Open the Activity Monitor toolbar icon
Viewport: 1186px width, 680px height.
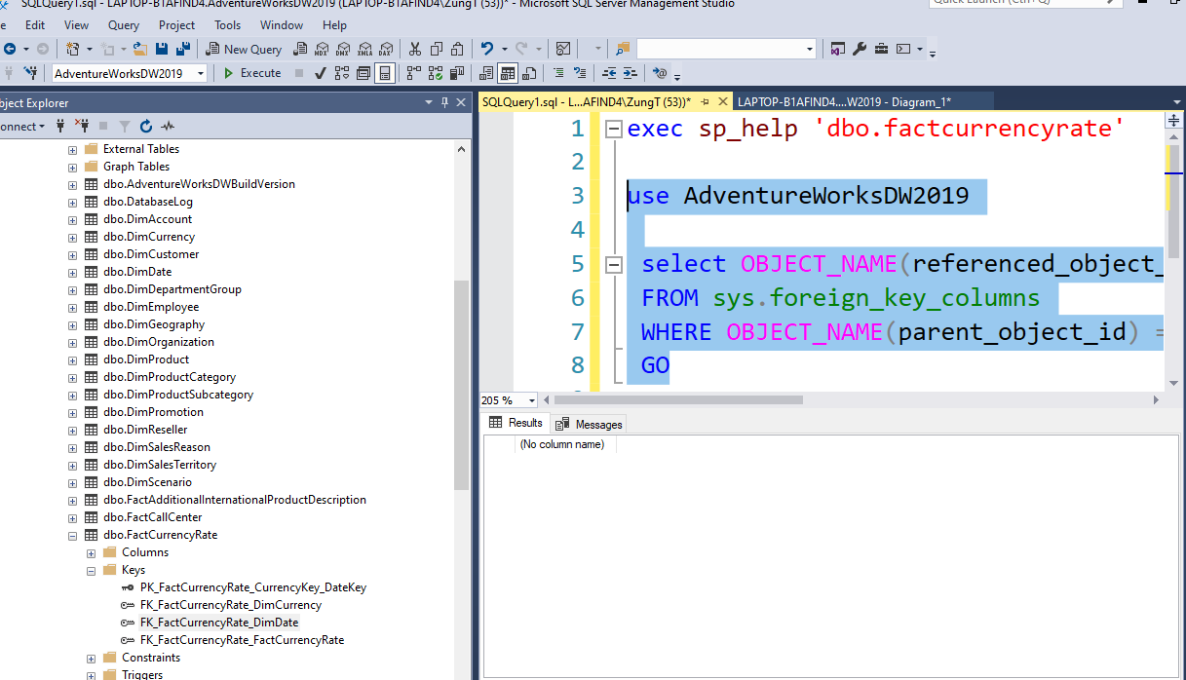point(563,49)
